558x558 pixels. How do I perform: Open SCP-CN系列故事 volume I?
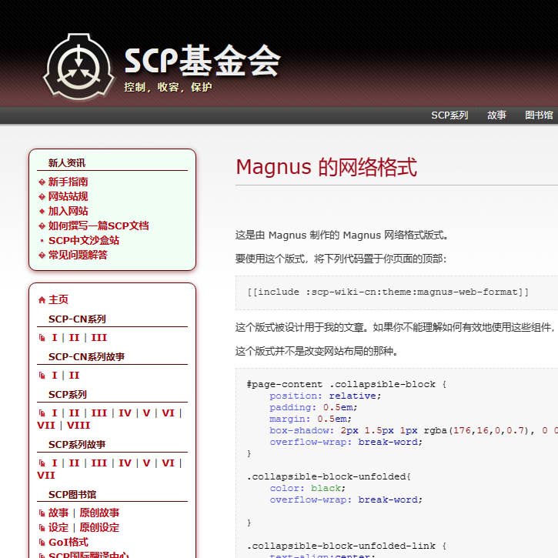(x=55, y=375)
